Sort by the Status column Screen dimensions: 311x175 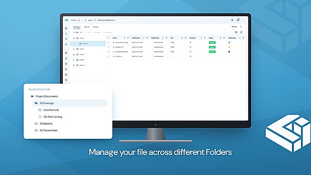[221, 38]
